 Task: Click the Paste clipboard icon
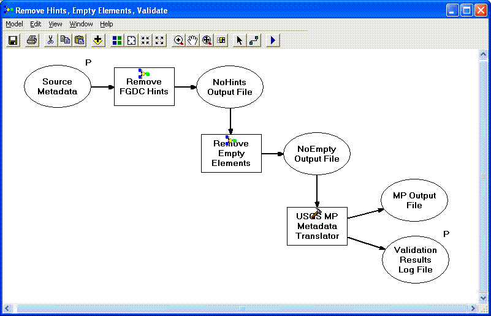79,40
